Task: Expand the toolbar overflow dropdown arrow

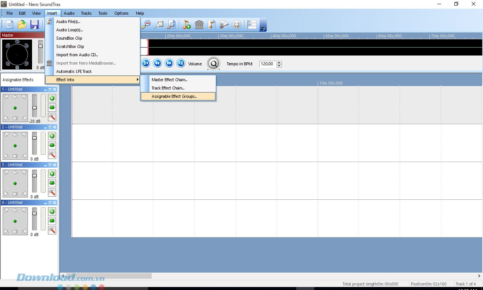Action: tap(263, 29)
